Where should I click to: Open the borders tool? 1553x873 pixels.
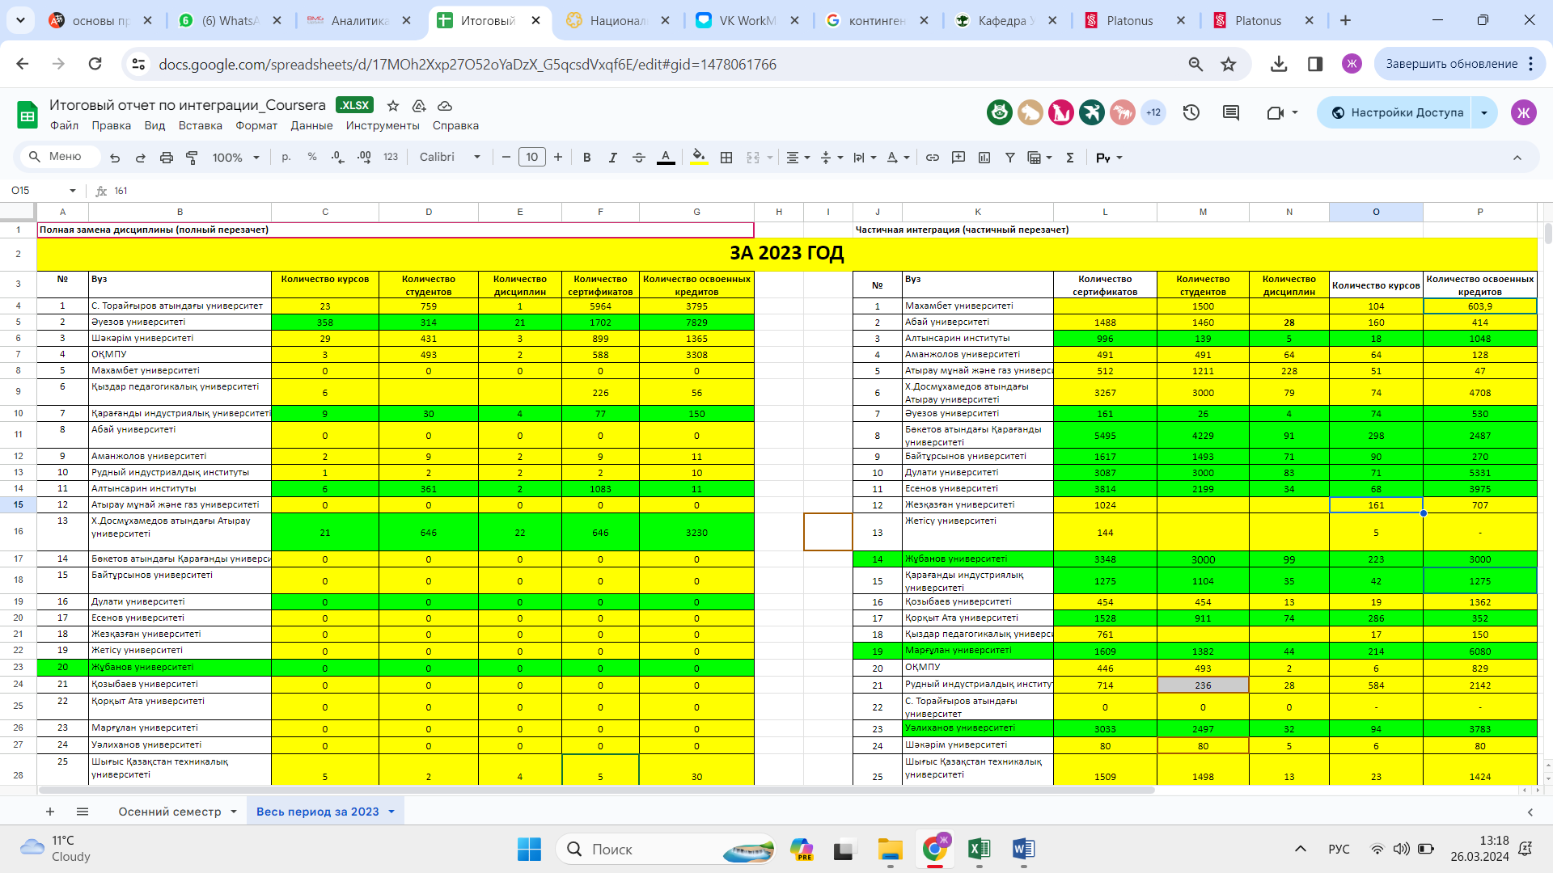click(x=726, y=158)
